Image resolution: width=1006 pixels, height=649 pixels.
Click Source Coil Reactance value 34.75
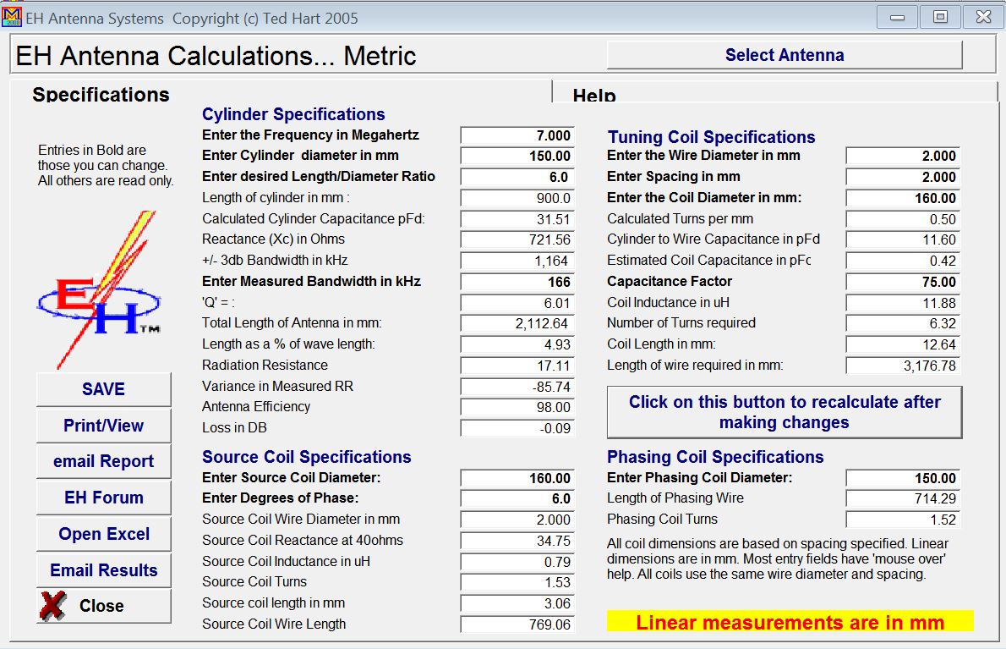click(x=517, y=542)
